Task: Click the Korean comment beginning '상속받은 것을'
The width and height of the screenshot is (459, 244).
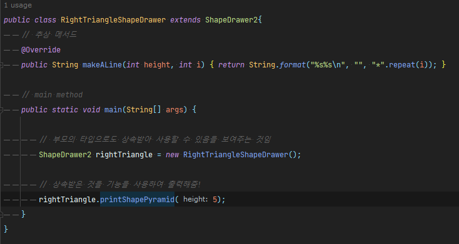Action: (x=120, y=184)
